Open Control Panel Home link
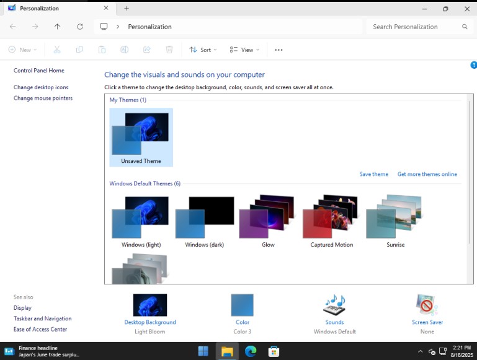 tap(39, 71)
